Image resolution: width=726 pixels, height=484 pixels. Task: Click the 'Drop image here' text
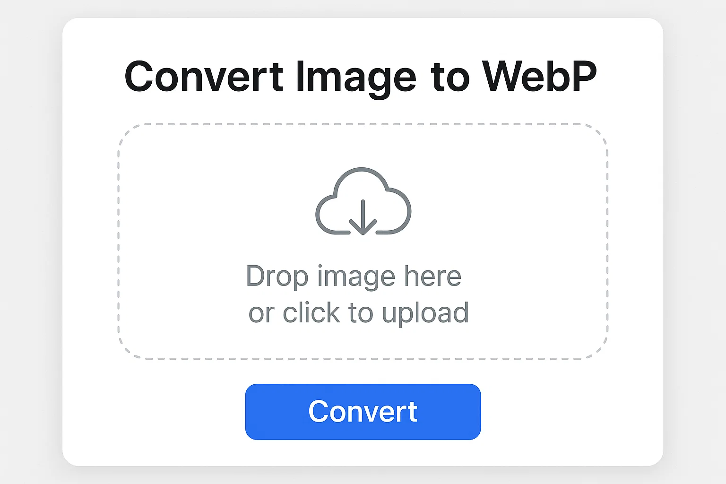click(354, 276)
